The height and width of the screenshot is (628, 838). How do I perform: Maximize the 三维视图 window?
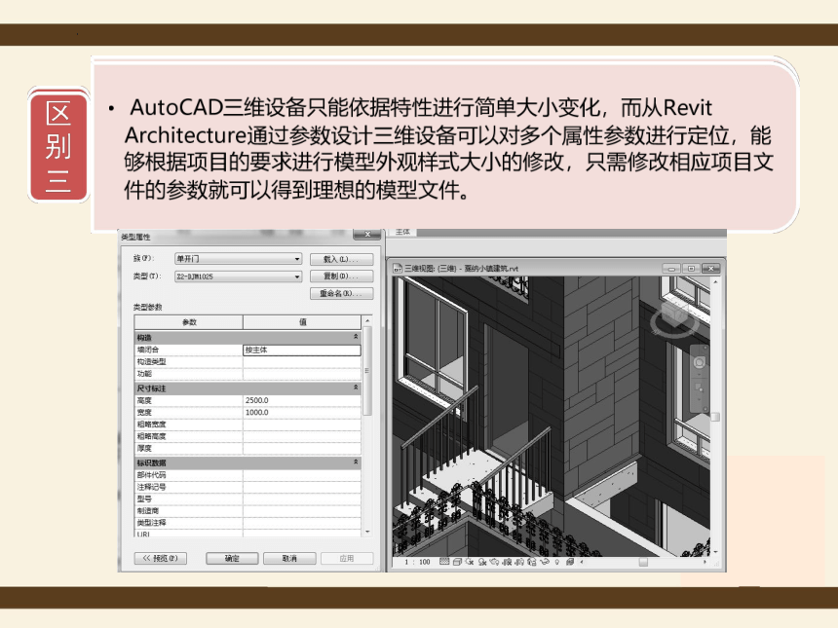click(x=691, y=268)
